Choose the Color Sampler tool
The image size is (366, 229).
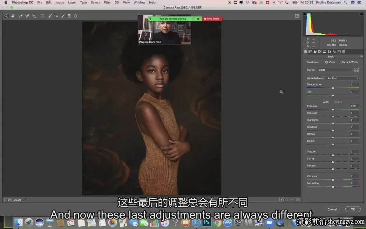pyautogui.click(x=27, y=16)
